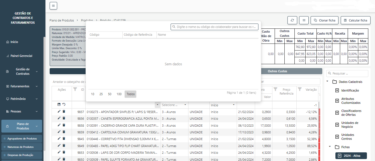Click the filter icon on Variação column

click(300, 89)
